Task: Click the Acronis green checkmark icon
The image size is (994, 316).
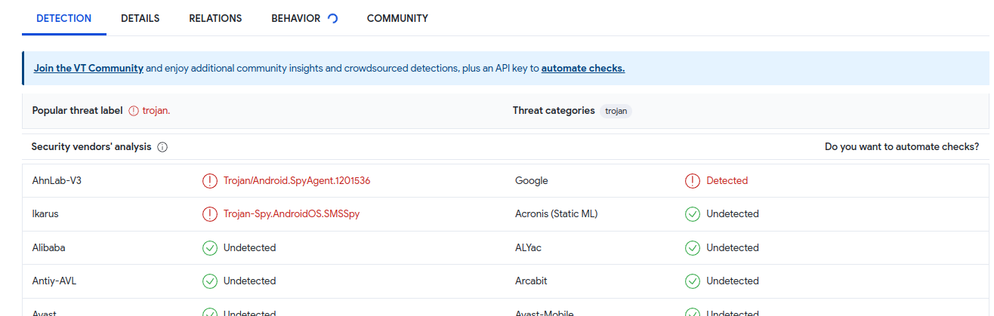Action: click(693, 214)
